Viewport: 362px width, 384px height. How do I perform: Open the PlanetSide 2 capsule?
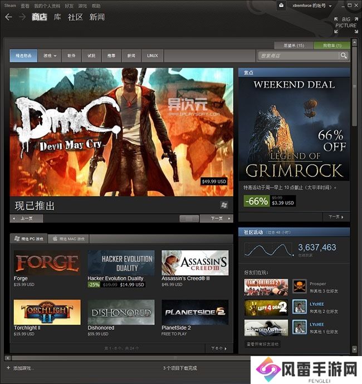(195, 312)
